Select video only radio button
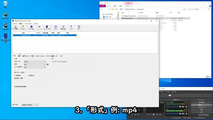 pyautogui.click(x=15, y=75)
